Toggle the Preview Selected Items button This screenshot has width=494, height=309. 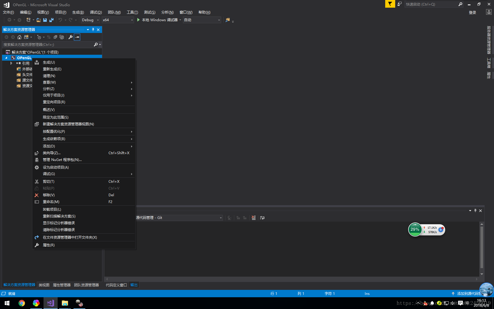click(77, 37)
